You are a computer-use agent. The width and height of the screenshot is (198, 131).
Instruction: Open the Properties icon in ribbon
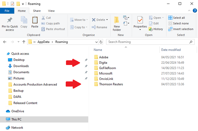[x=140, y=21]
